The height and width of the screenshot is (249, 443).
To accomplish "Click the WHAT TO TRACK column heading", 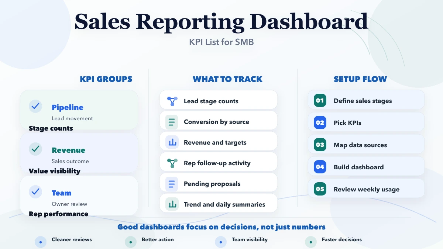I will click(227, 79).
